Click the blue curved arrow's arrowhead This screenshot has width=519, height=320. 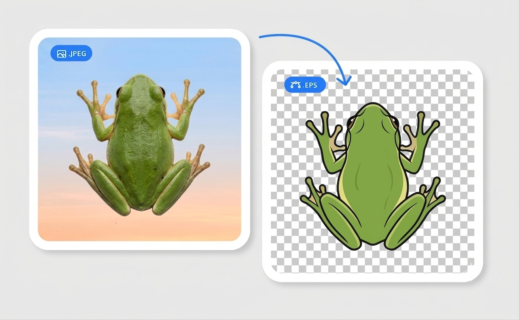344,81
